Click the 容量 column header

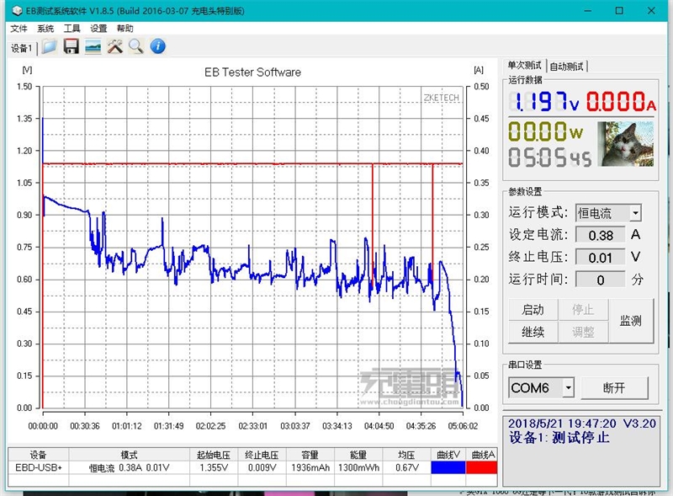coord(310,454)
